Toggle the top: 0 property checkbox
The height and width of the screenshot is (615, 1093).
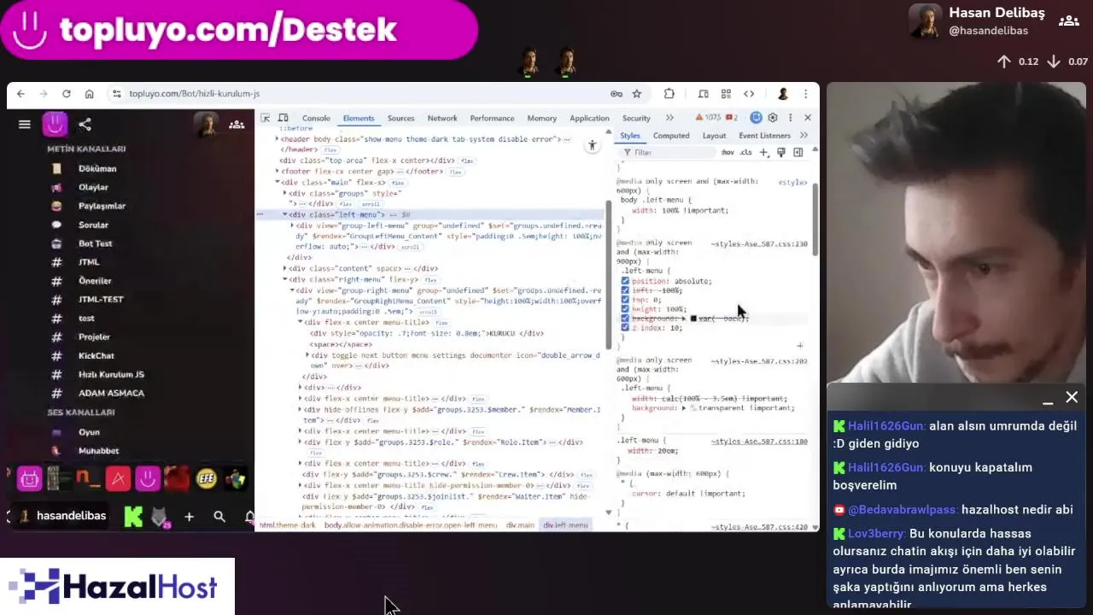625,300
